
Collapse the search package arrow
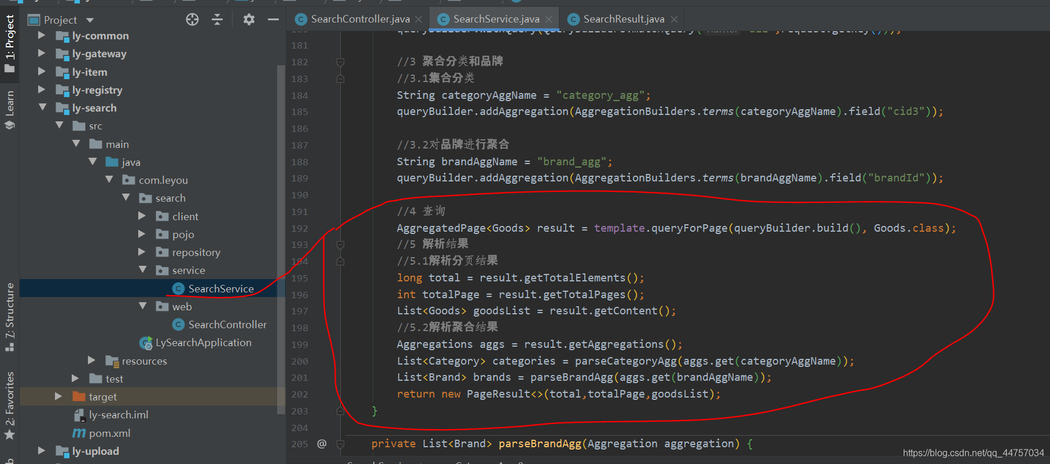126,198
